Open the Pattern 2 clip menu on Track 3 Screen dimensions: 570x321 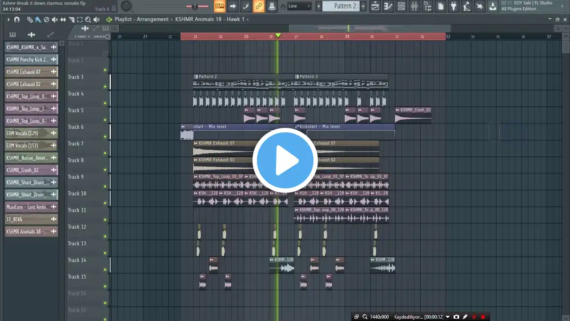click(x=196, y=77)
